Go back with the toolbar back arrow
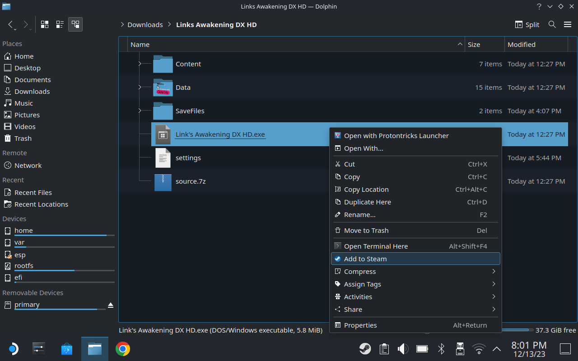 [11, 25]
